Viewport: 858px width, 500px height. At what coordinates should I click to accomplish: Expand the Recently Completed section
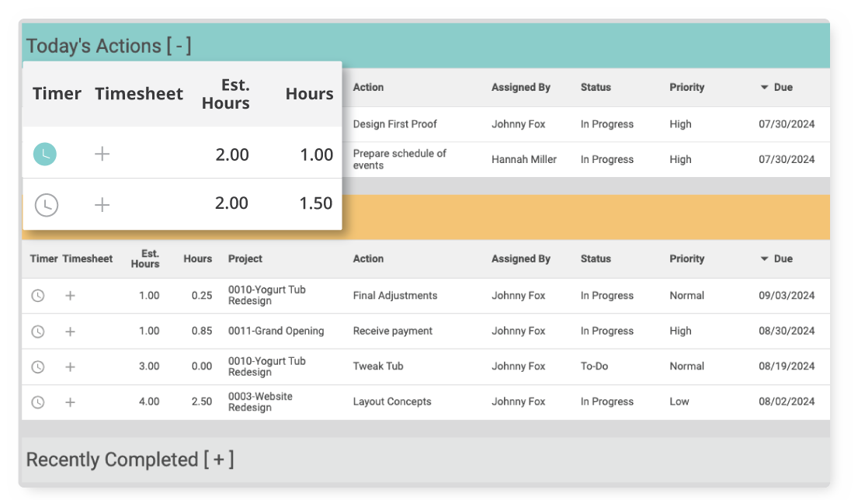[x=219, y=460]
